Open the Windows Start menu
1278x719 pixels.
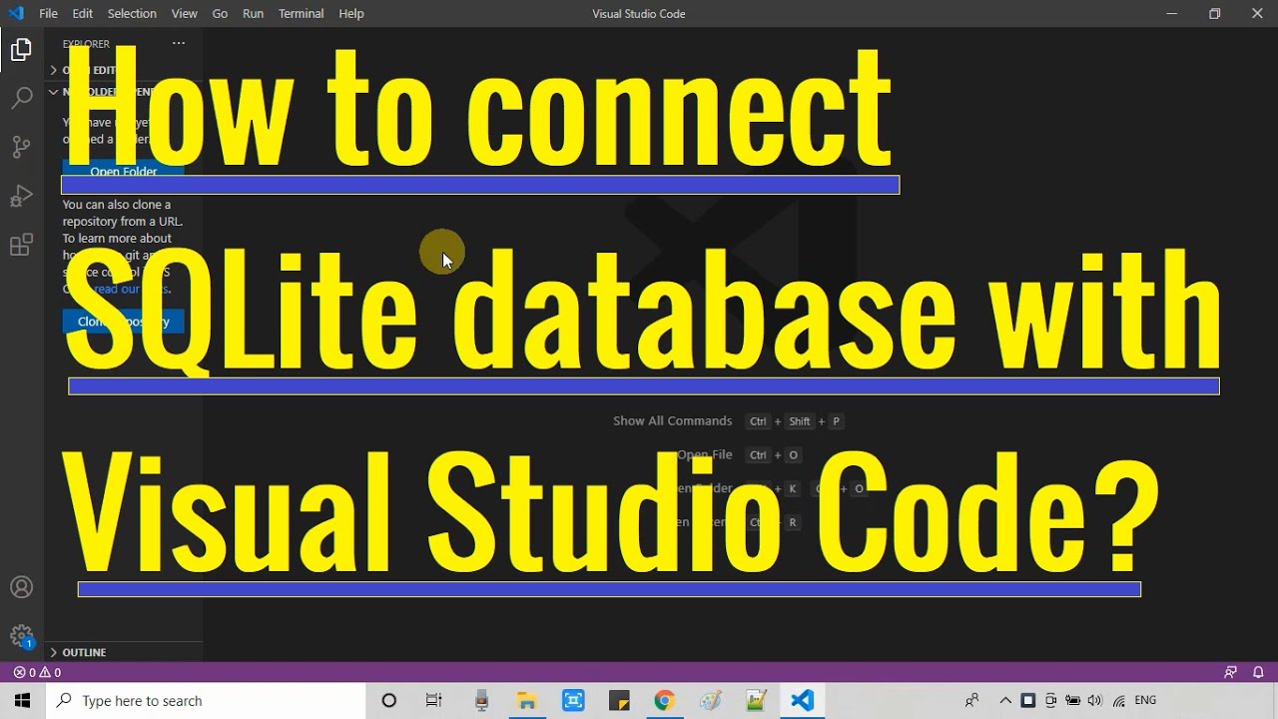(22, 701)
